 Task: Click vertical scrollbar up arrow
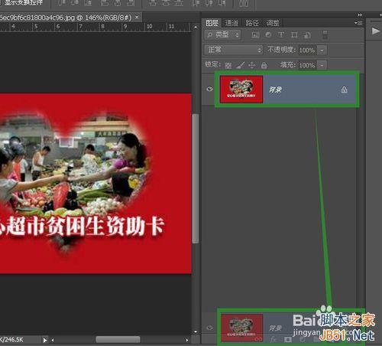[x=196, y=27]
